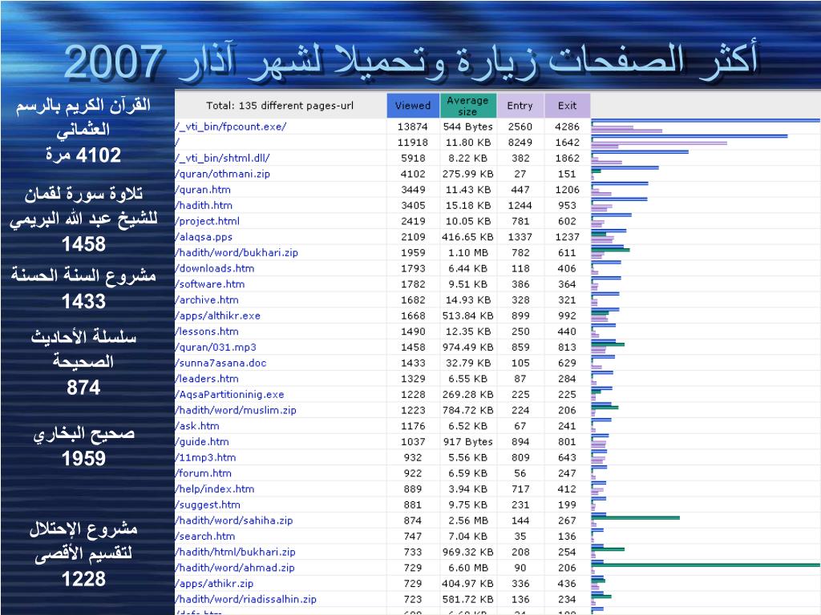Open the /quran/031.mp3 link
This screenshot has width=821, height=615.
pos(216,347)
